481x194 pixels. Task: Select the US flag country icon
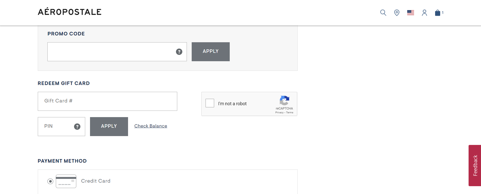point(411,13)
